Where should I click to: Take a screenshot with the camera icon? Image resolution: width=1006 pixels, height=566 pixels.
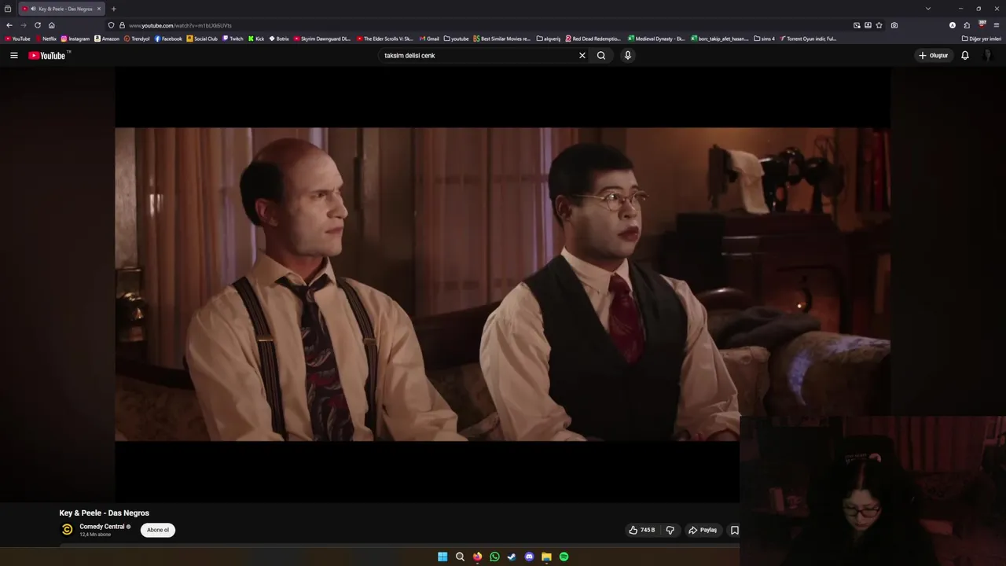click(x=894, y=25)
